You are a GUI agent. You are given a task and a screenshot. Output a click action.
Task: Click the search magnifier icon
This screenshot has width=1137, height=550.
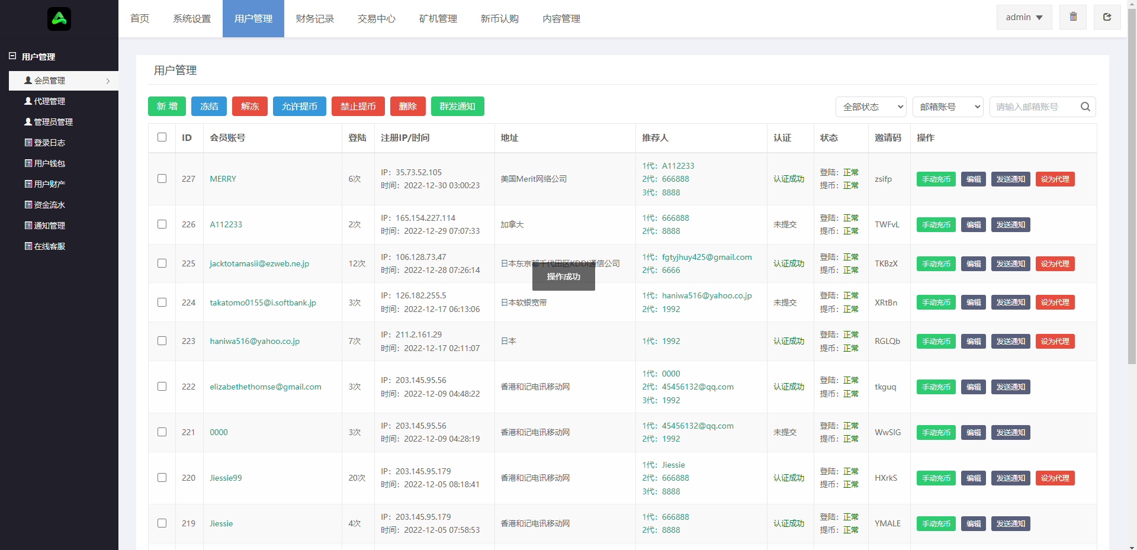pos(1085,107)
